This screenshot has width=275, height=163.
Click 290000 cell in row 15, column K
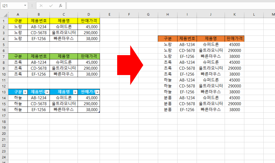235,104
